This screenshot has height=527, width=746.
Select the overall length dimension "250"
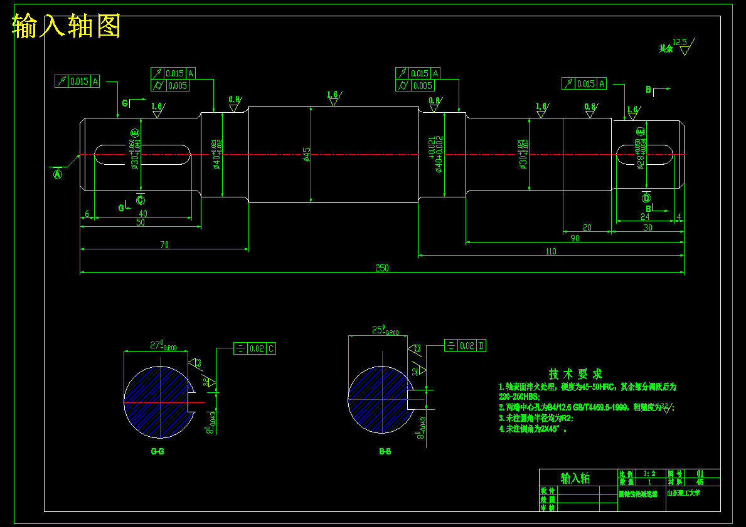(x=381, y=268)
